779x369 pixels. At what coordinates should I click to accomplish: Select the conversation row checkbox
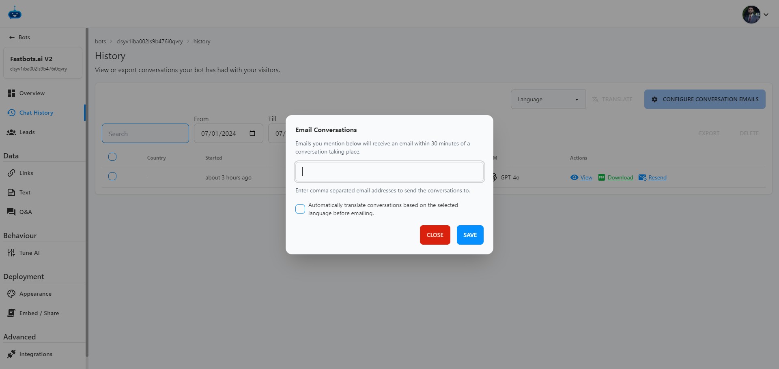(112, 176)
